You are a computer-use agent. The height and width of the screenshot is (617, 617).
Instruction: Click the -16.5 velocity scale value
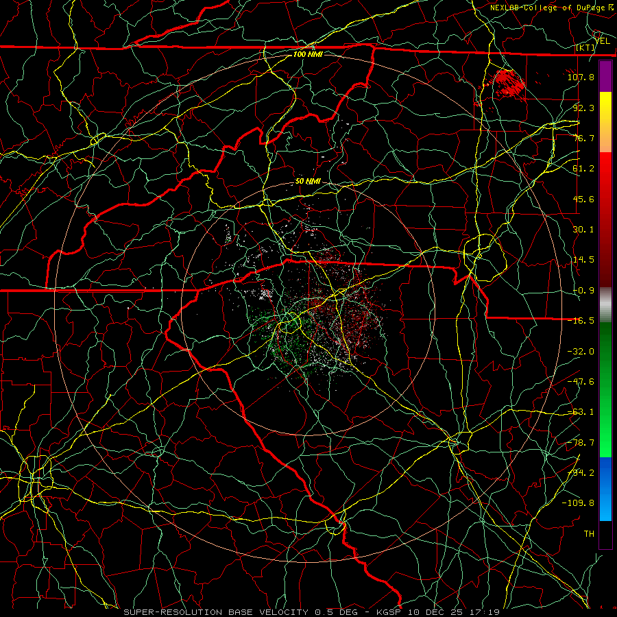(x=581, y=321)
